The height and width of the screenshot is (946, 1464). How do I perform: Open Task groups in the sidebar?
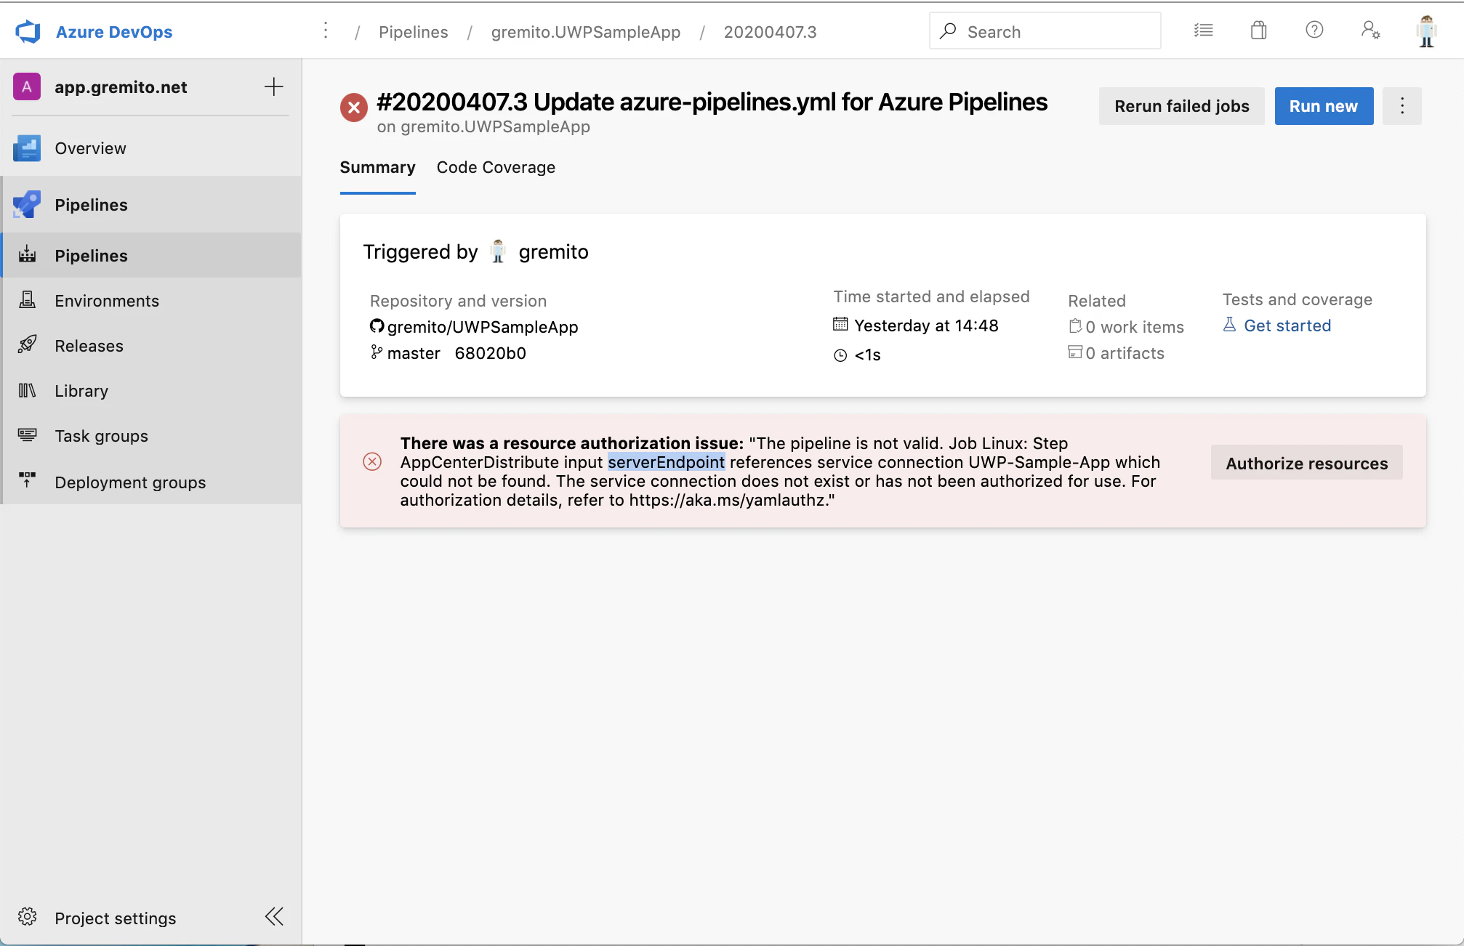(x=152, y=436)
